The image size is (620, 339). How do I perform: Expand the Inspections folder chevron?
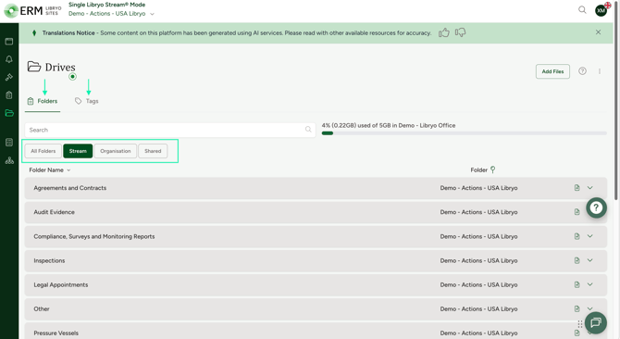pyautogui.click(x=590, y=260)
